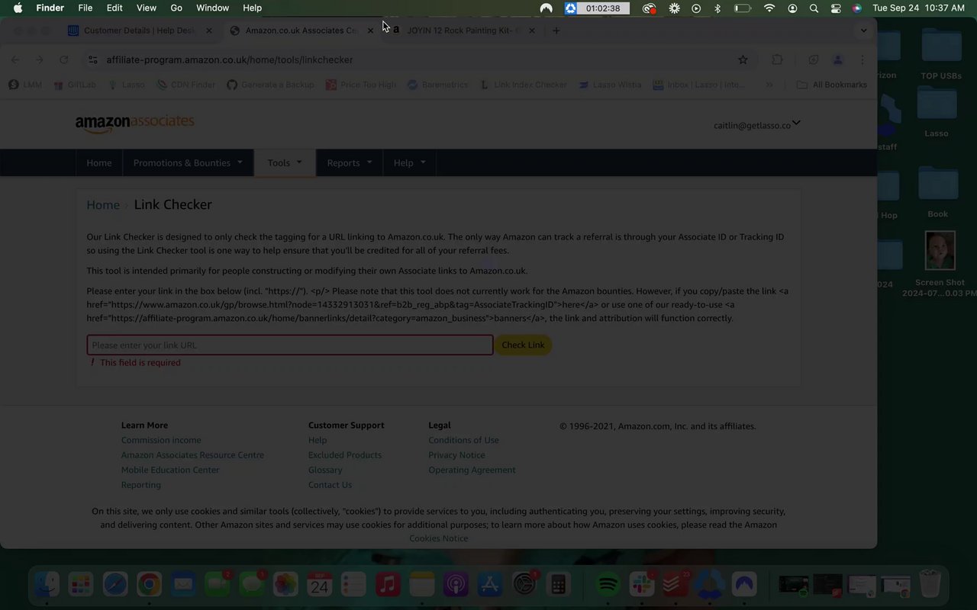Open account dropdown next to caitlin@getlasso.co
This screenshot has height=610, width=977.
796,123
